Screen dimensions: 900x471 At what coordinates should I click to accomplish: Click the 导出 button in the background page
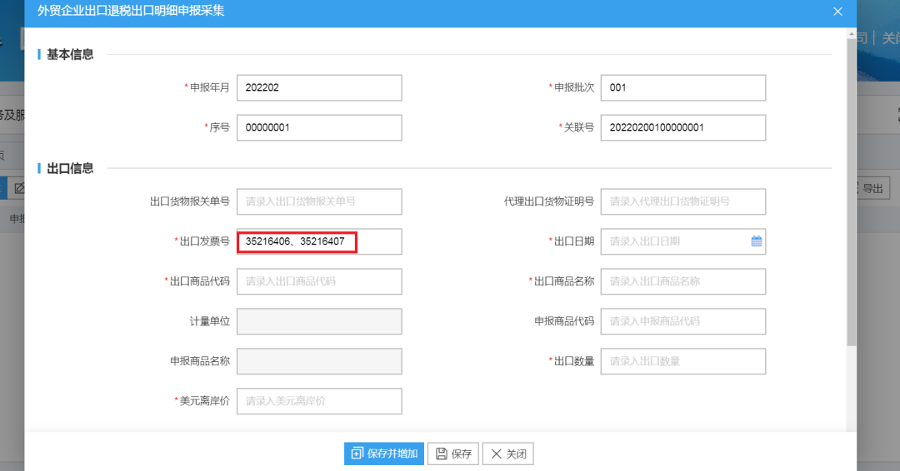point(872,188)
